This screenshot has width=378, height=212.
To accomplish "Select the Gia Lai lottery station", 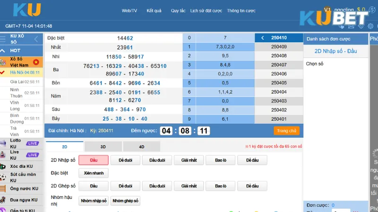I will tap(21, 82).
